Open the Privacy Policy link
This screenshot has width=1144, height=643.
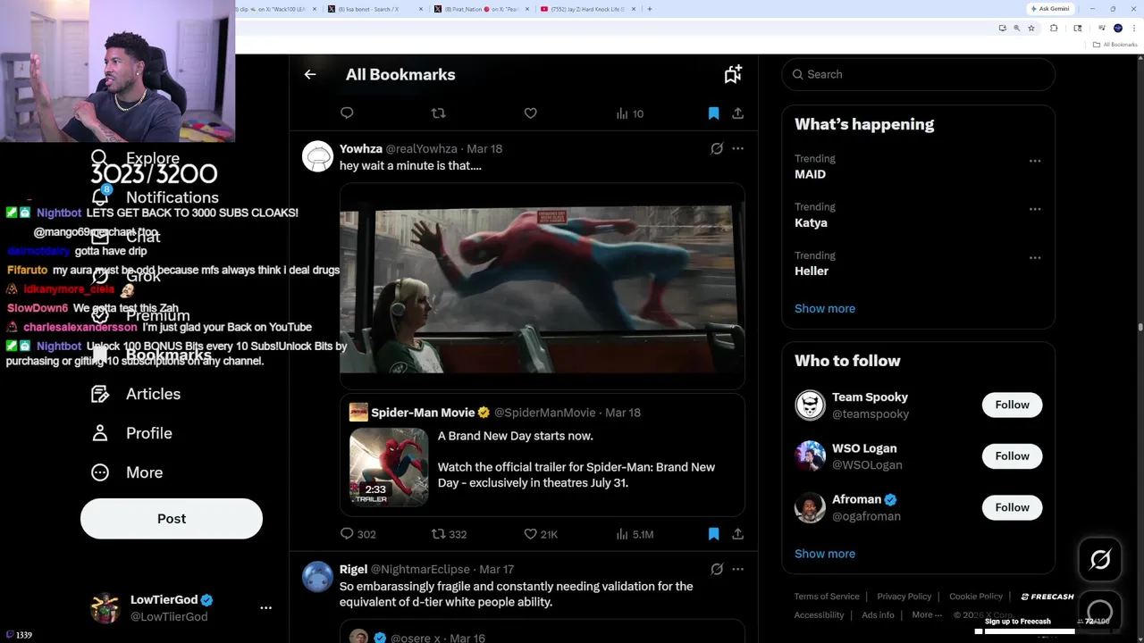click(x=904, y=597)
